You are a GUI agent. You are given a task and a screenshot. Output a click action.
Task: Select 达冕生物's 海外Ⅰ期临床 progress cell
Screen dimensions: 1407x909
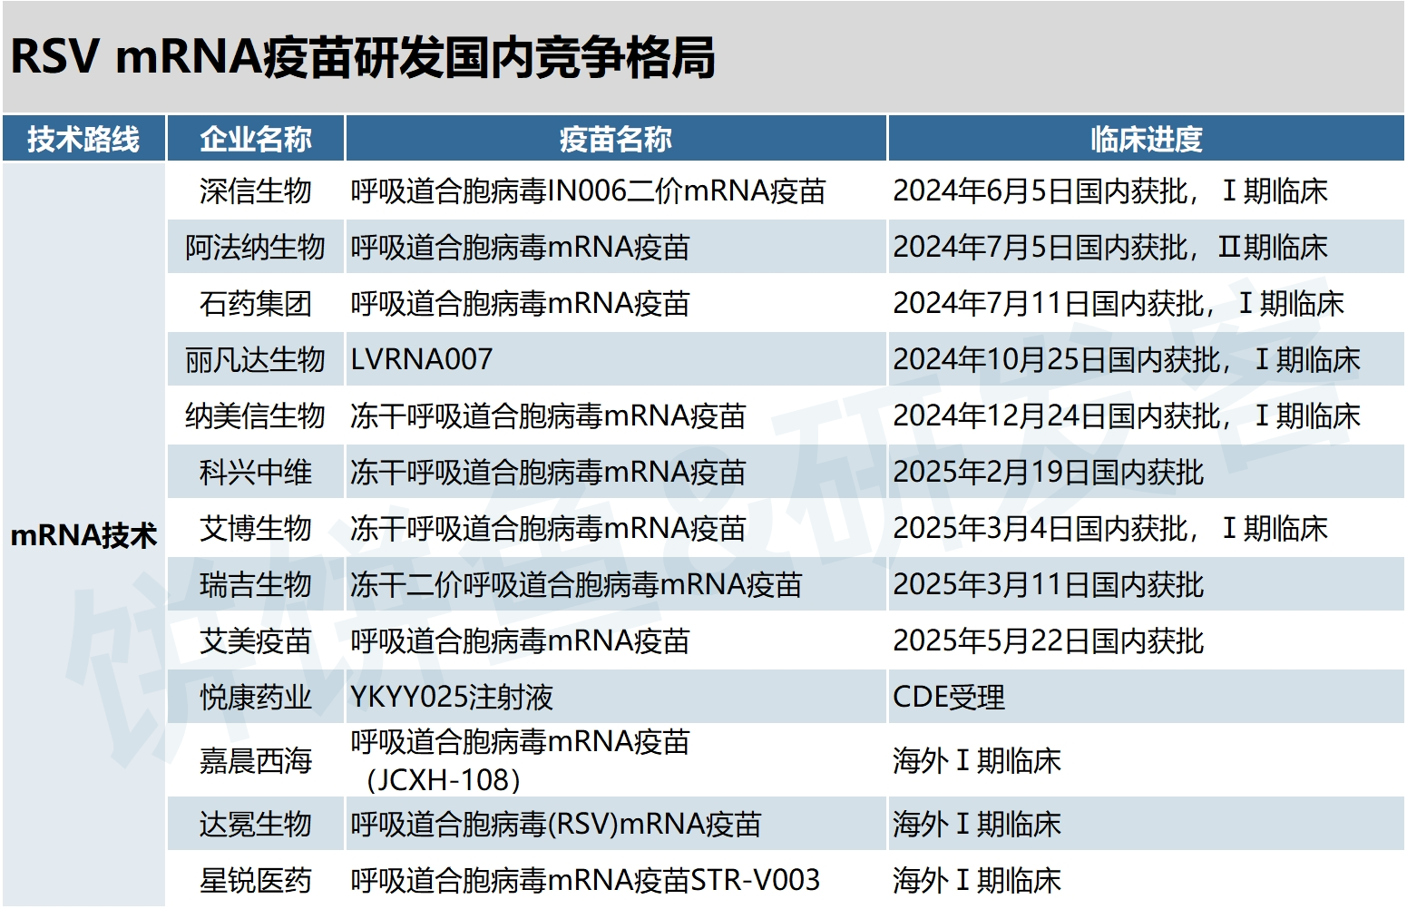tap(1146, 824)
